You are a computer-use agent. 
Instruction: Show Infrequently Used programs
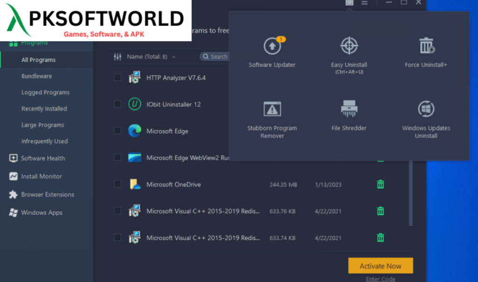click(x=44, y=141)
